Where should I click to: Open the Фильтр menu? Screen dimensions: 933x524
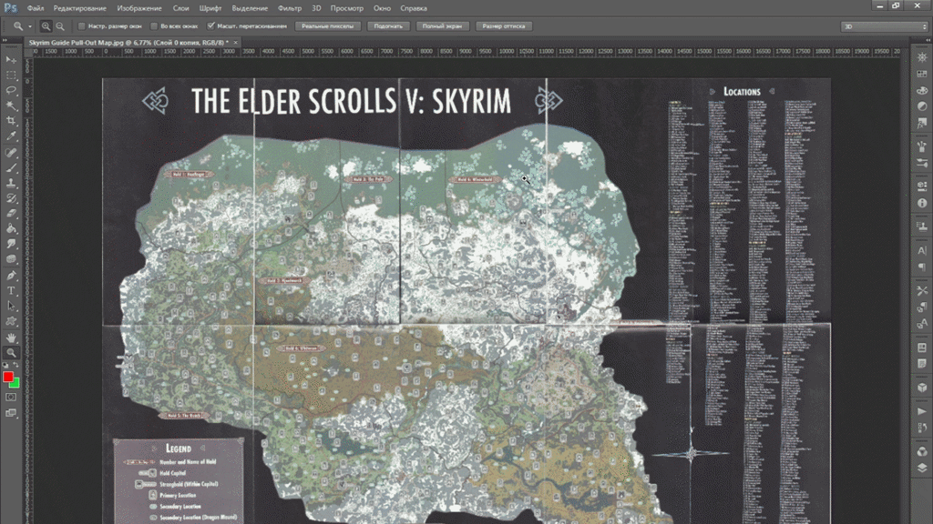pyautogui.click(x=289, y=8)
